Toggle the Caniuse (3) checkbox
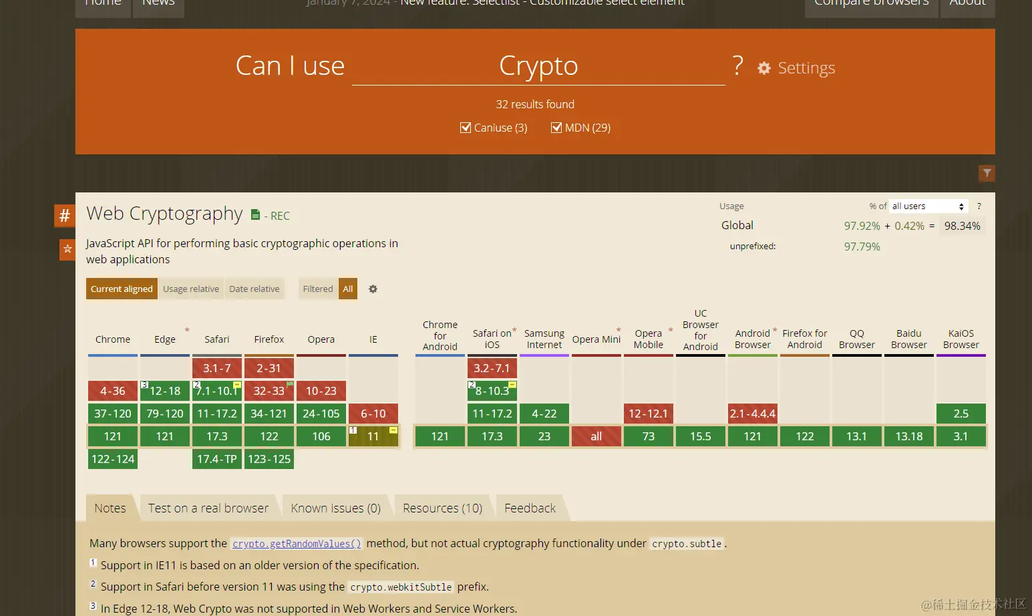This screenshot has height=616, width=1032. coord(466,128)
